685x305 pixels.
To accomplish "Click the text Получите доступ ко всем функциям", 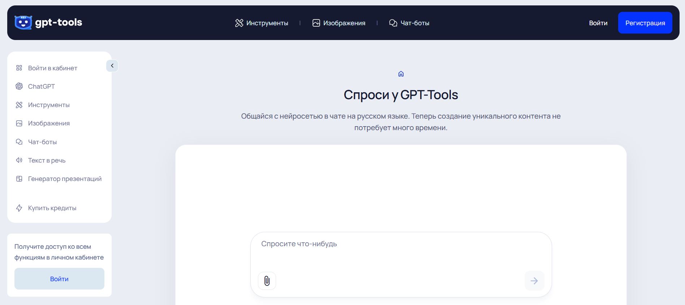I will [x=59, y=252].
